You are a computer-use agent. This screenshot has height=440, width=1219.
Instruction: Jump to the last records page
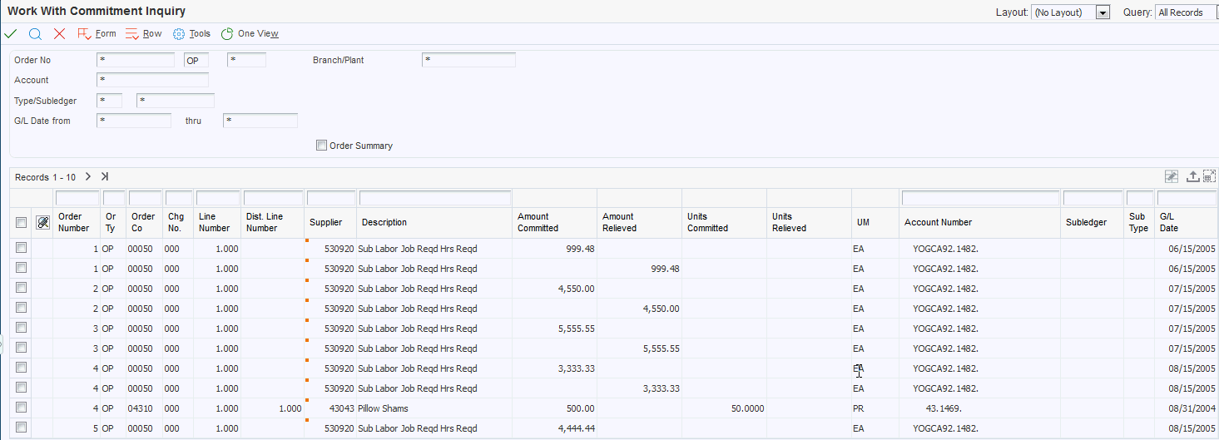(x=105, y=176)
